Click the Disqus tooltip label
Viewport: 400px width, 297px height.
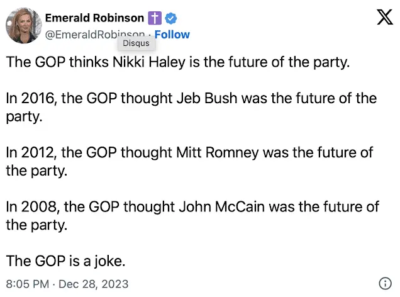[135, 43]
